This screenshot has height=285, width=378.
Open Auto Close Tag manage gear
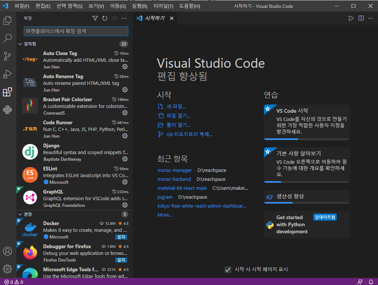click(125, 67)
